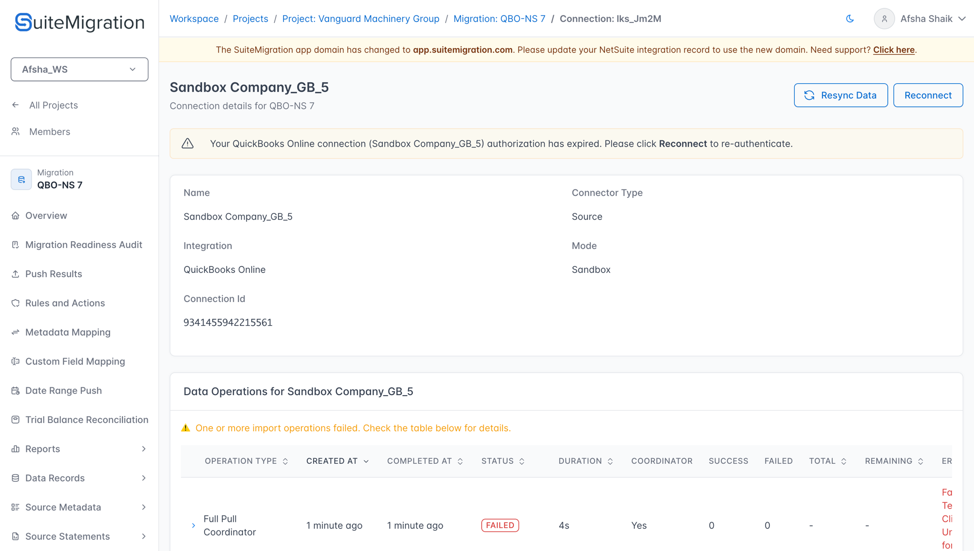Toggle dark mode moon icon
Image resolution: width=974 pixels, height=551 pixels.
coord(850,19)
